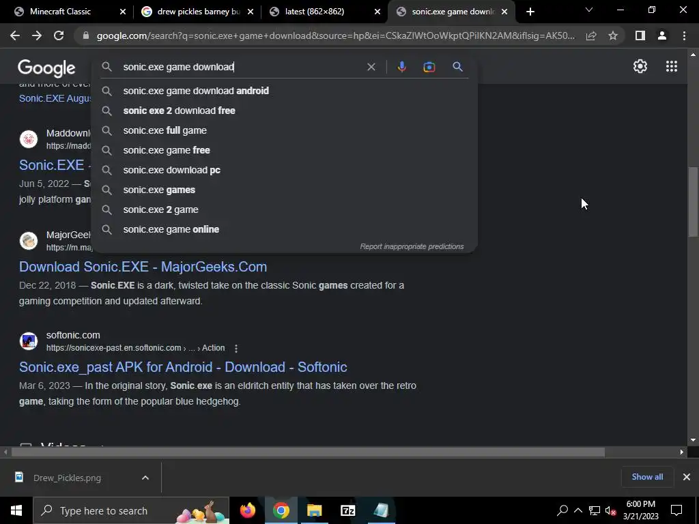This screenshot has height=524, width=699.
Task: Click the MajorGeeks site favicon
Action: point(29,241)
